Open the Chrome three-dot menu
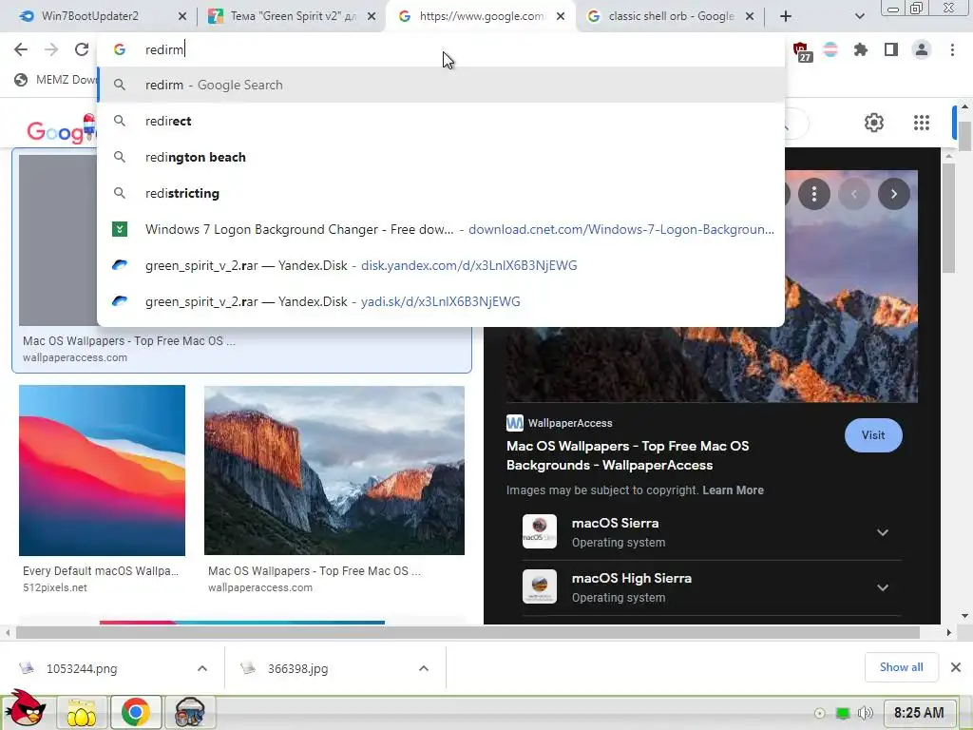The image size is (973, 730). 952,49
